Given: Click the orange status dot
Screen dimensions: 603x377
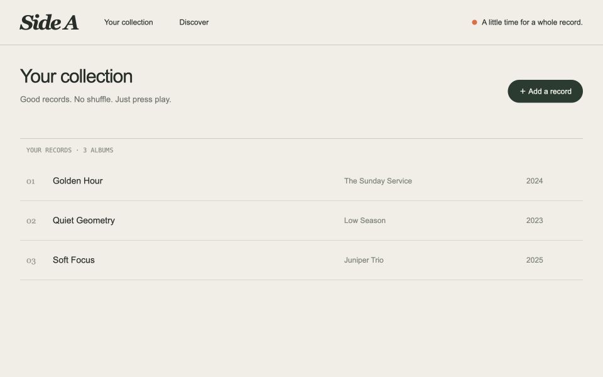Looking at the screenshot, I should 474,23.
